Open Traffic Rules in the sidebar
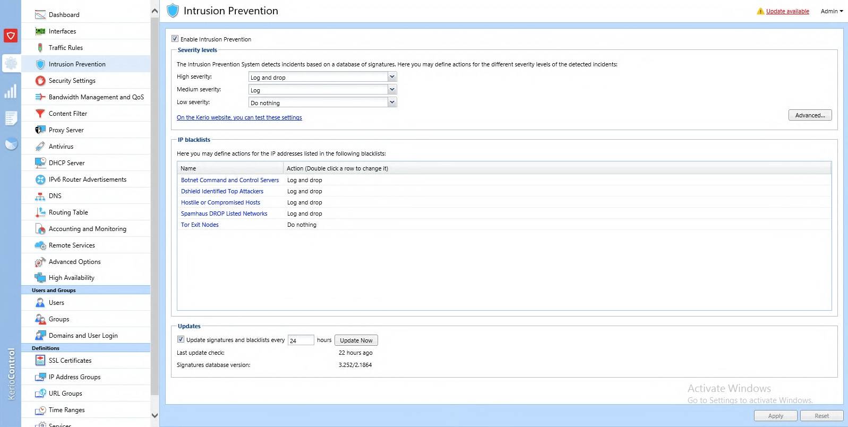Image resolution: width=848 pixels, height=427 pixels. pos(66,48)
